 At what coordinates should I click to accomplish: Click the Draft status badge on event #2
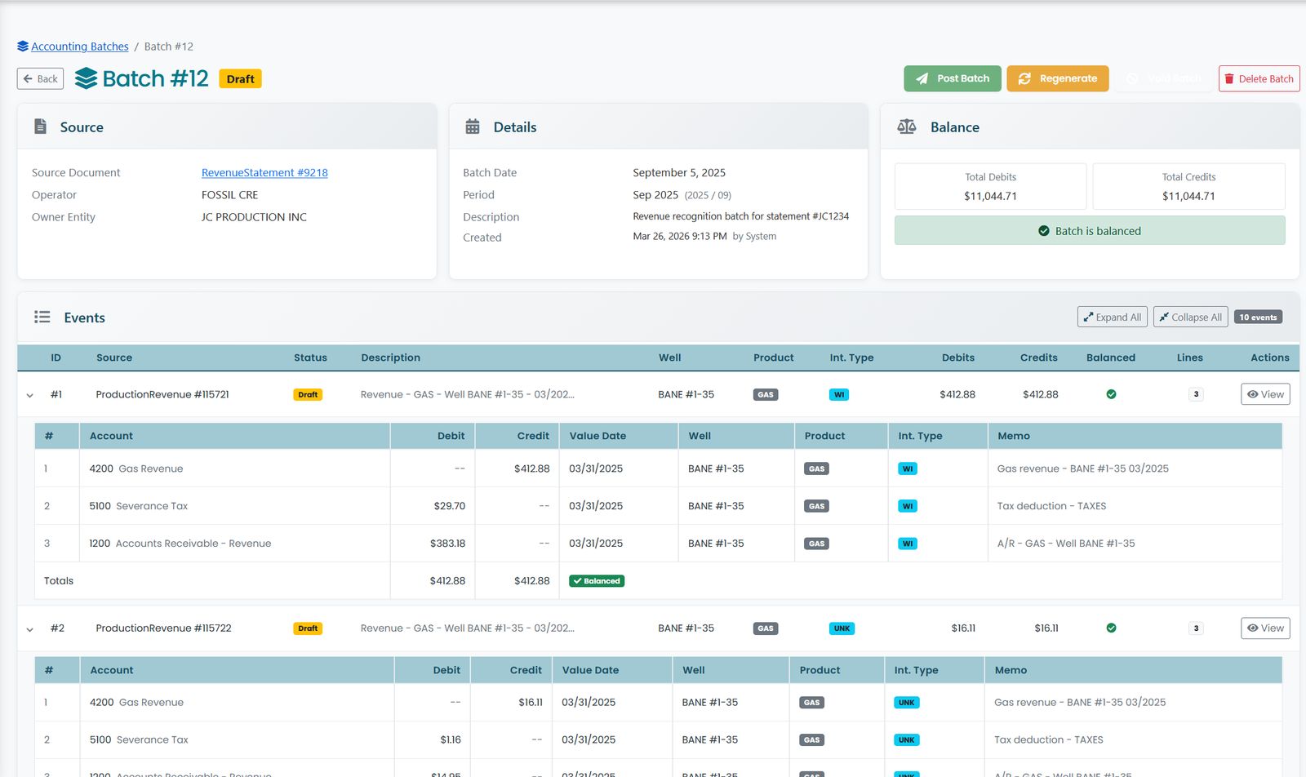point(308,628)
